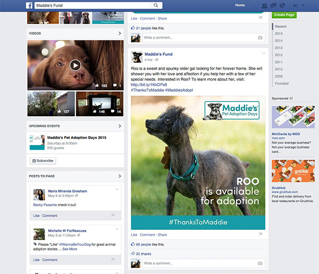Click the search magnifier icon
Image resolution: width=319 pixels, height=274 pixels.
[156, 5]
